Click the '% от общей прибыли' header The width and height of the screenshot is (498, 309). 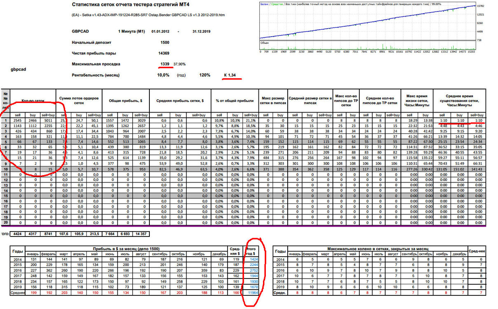[235, 100]
